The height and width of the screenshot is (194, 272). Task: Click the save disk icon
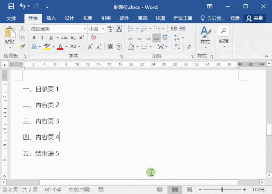point(11,6)
